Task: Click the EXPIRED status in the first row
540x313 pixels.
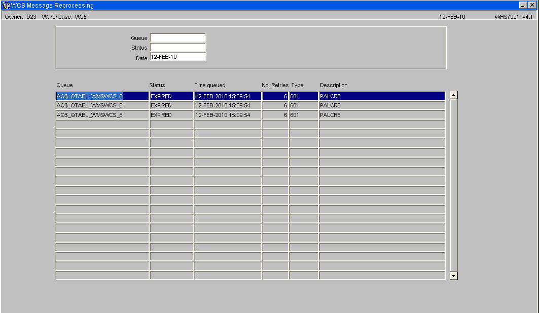Action: [x=171, y=96]
